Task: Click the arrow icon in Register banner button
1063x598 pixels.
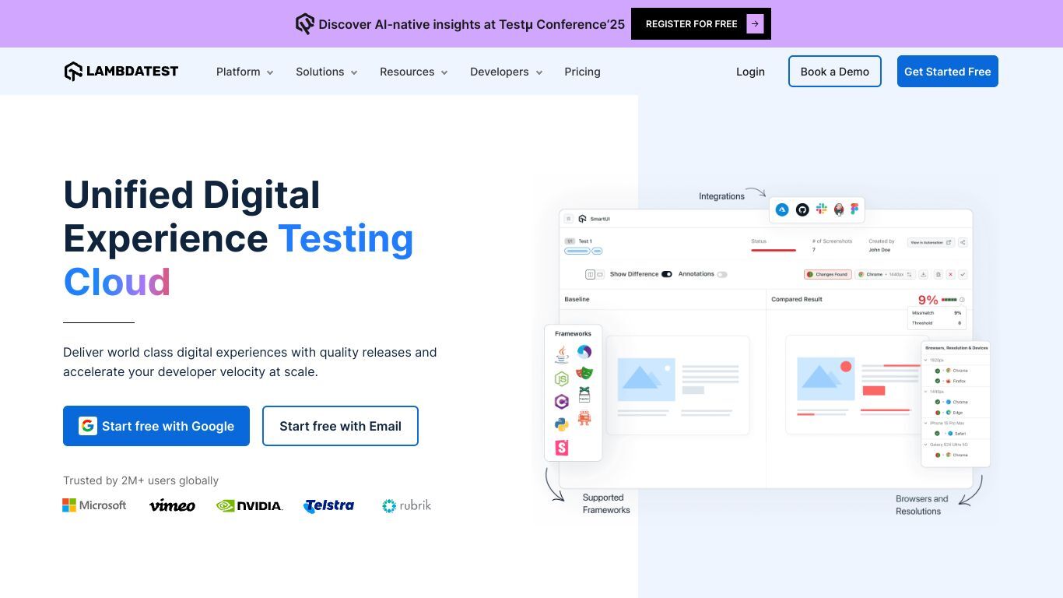Action: click(755, 24)
